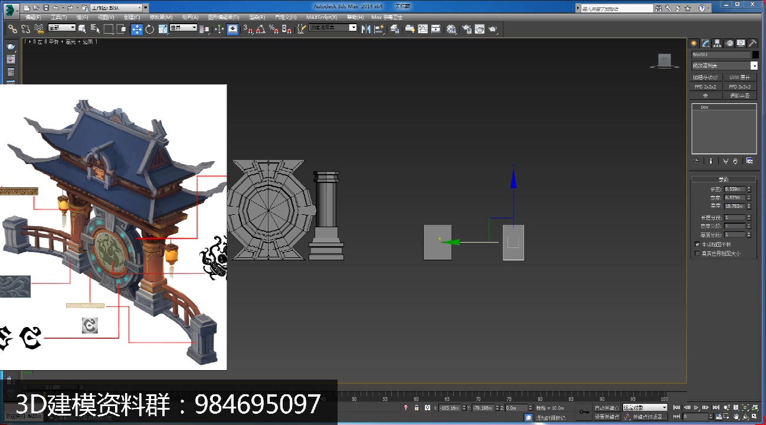
Task: Click the X coordinate field -103.16m
Action: [450, 408]
